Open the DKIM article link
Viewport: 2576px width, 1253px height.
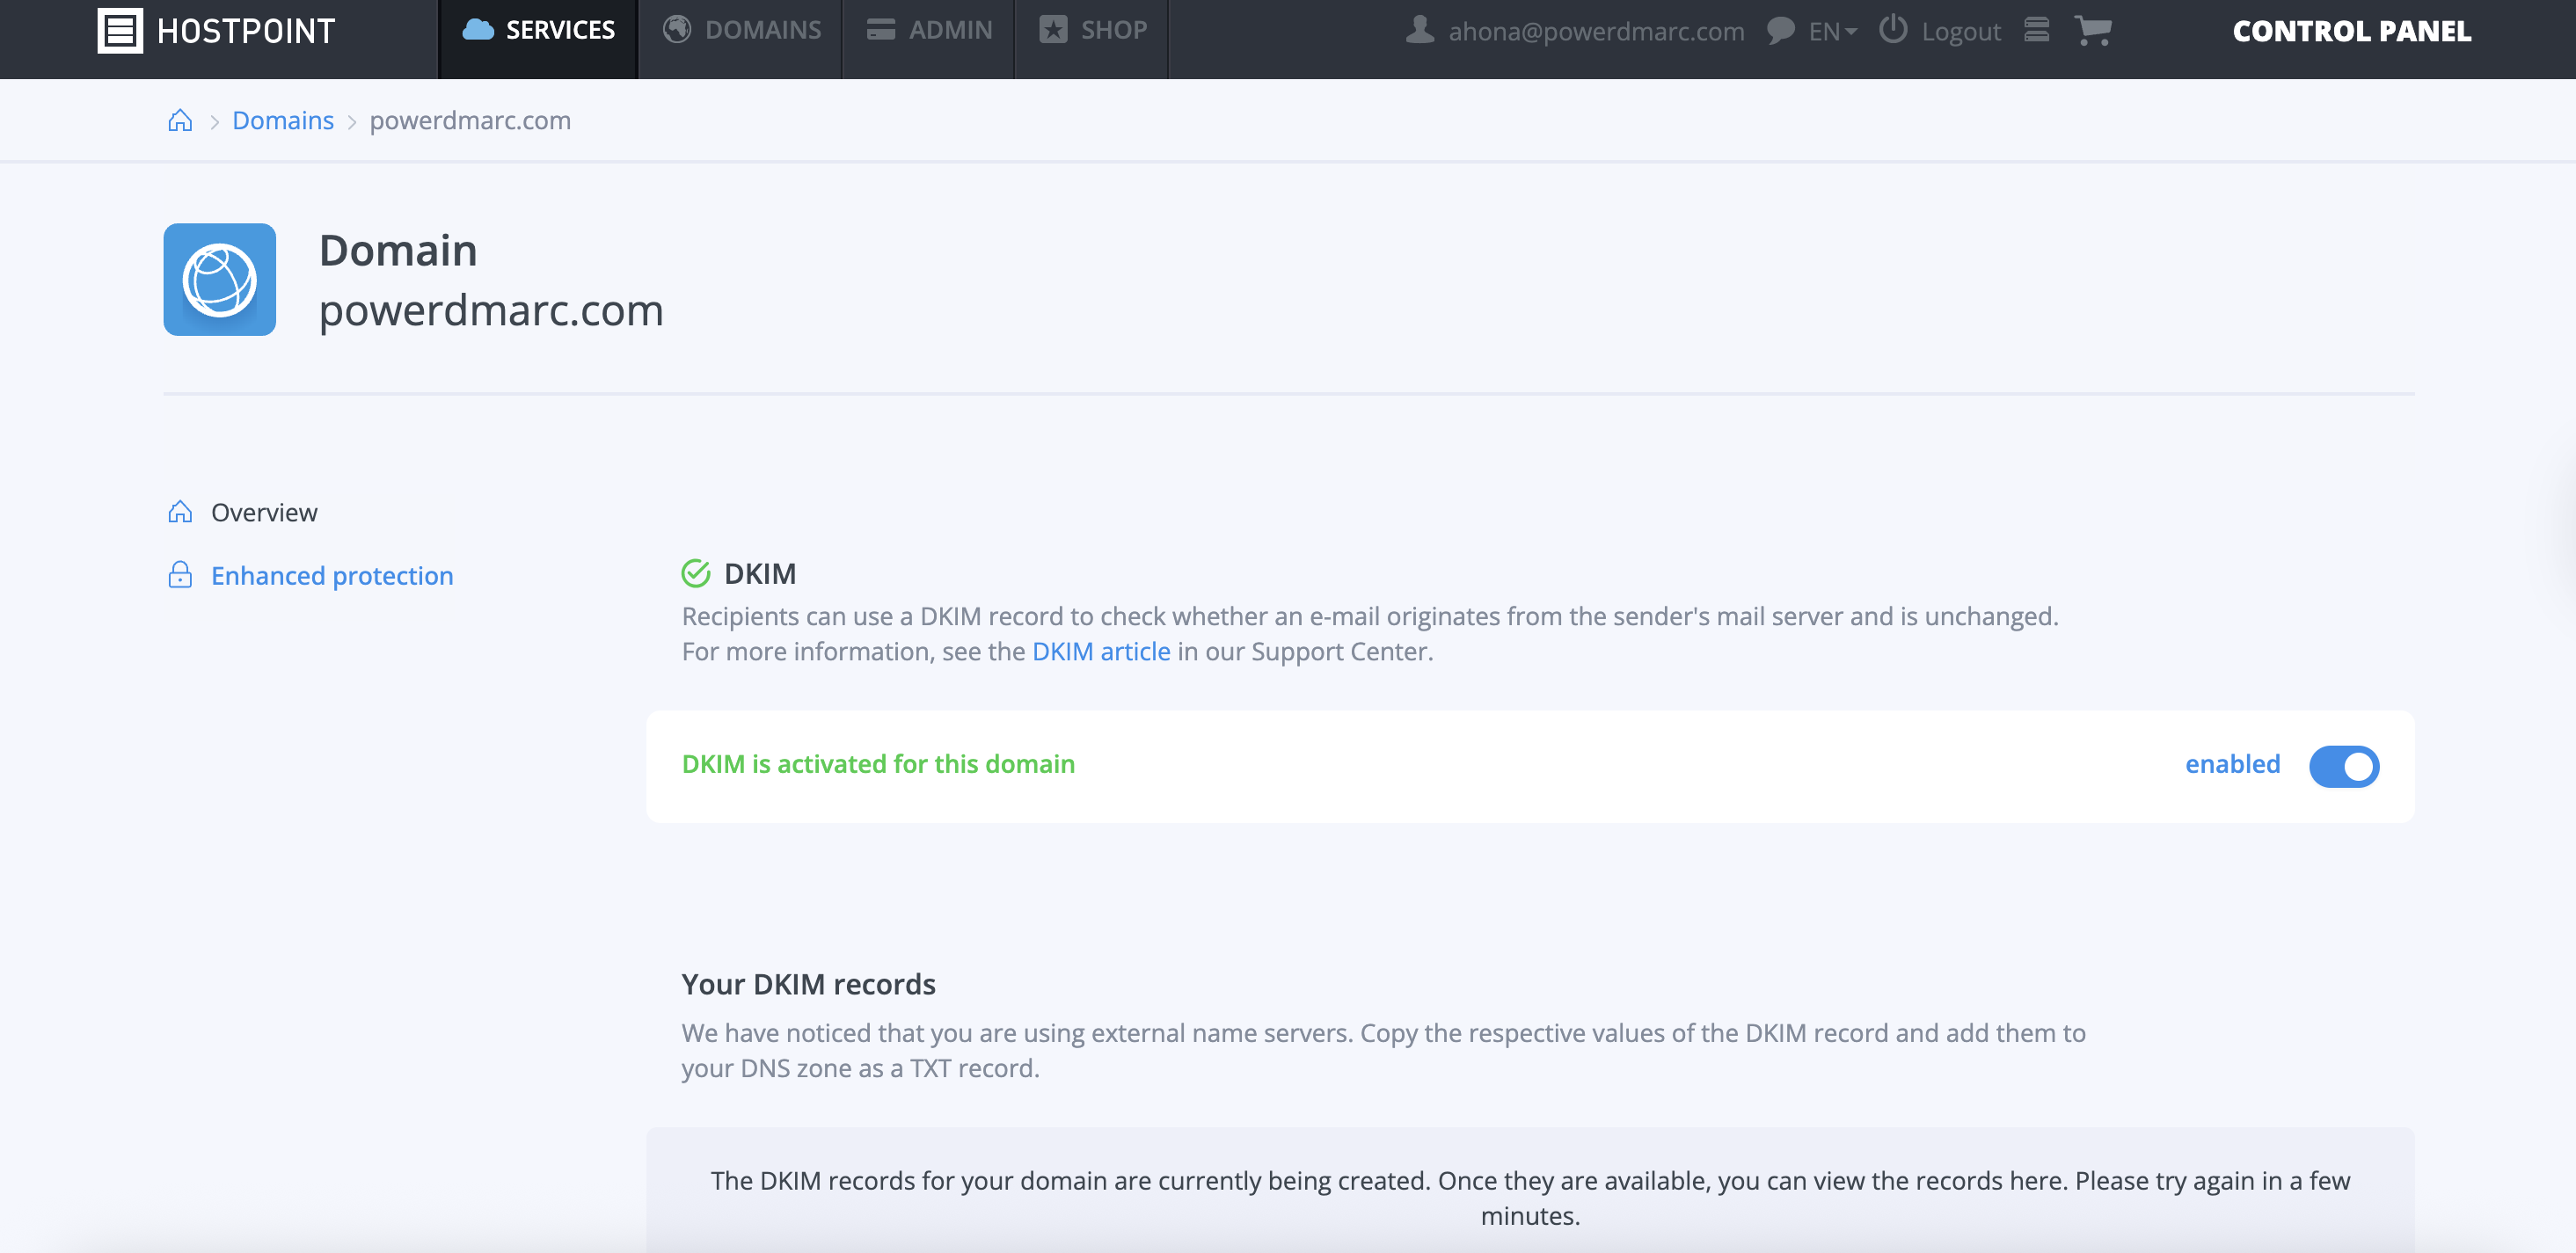[x=1101, y=652]
